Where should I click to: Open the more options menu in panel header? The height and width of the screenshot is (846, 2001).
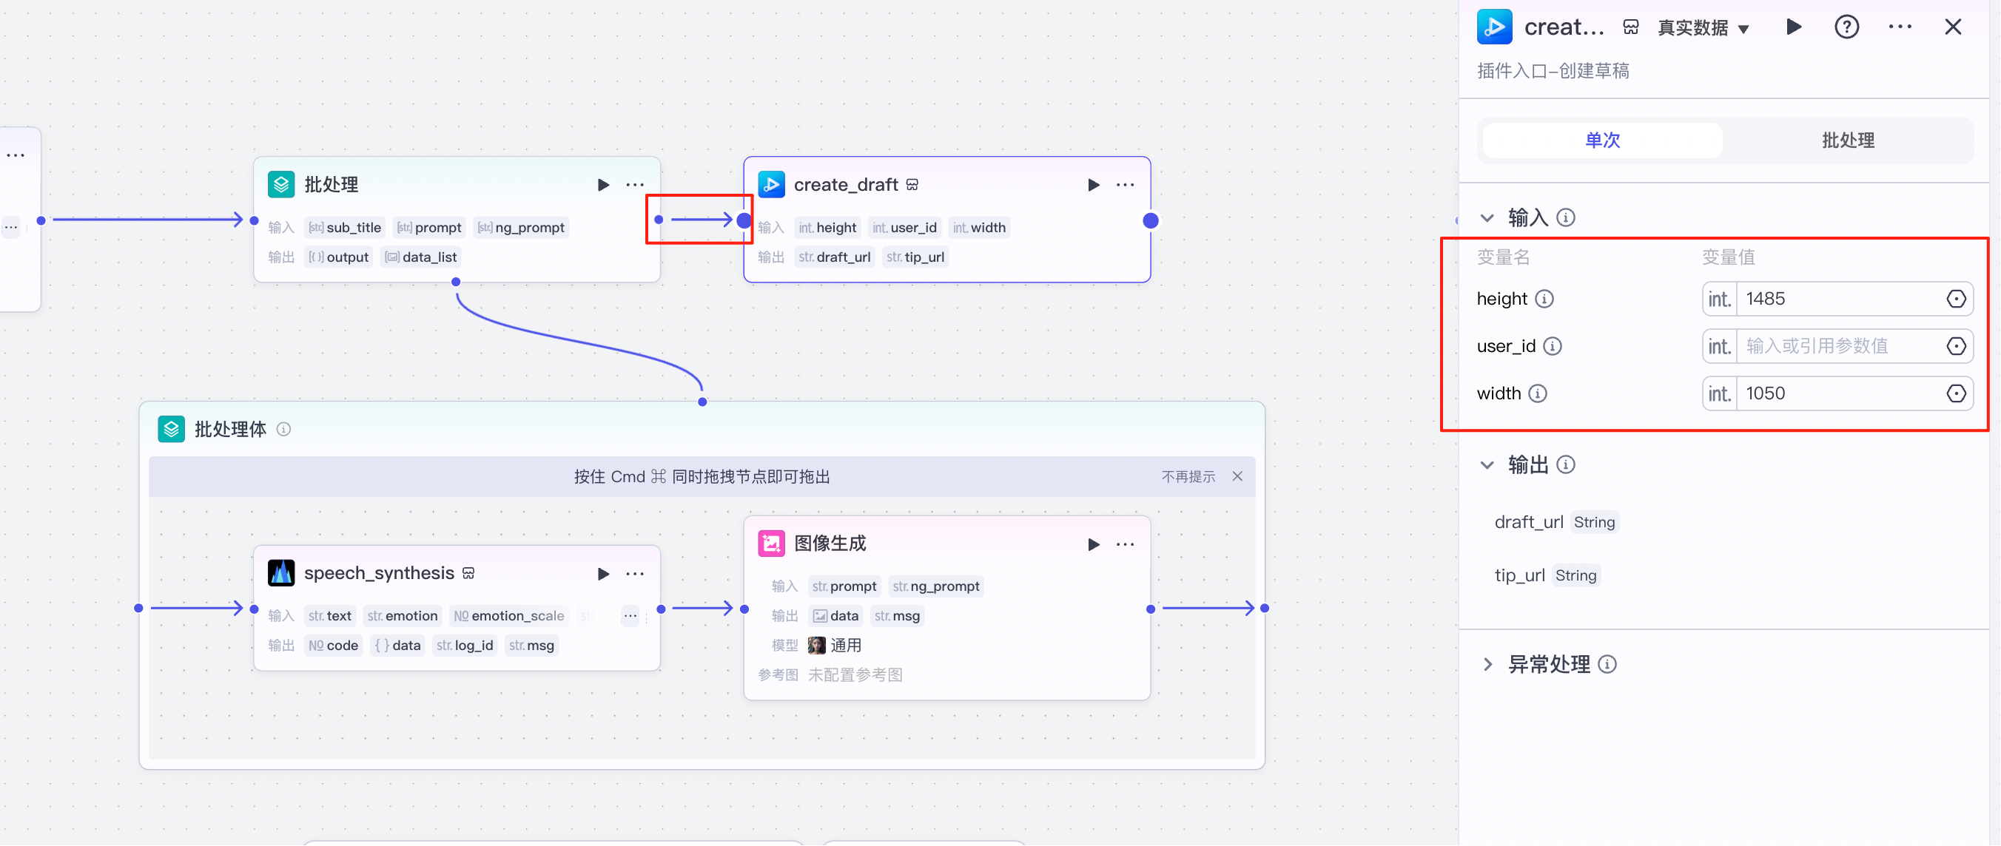click(x=1900, y=27)
